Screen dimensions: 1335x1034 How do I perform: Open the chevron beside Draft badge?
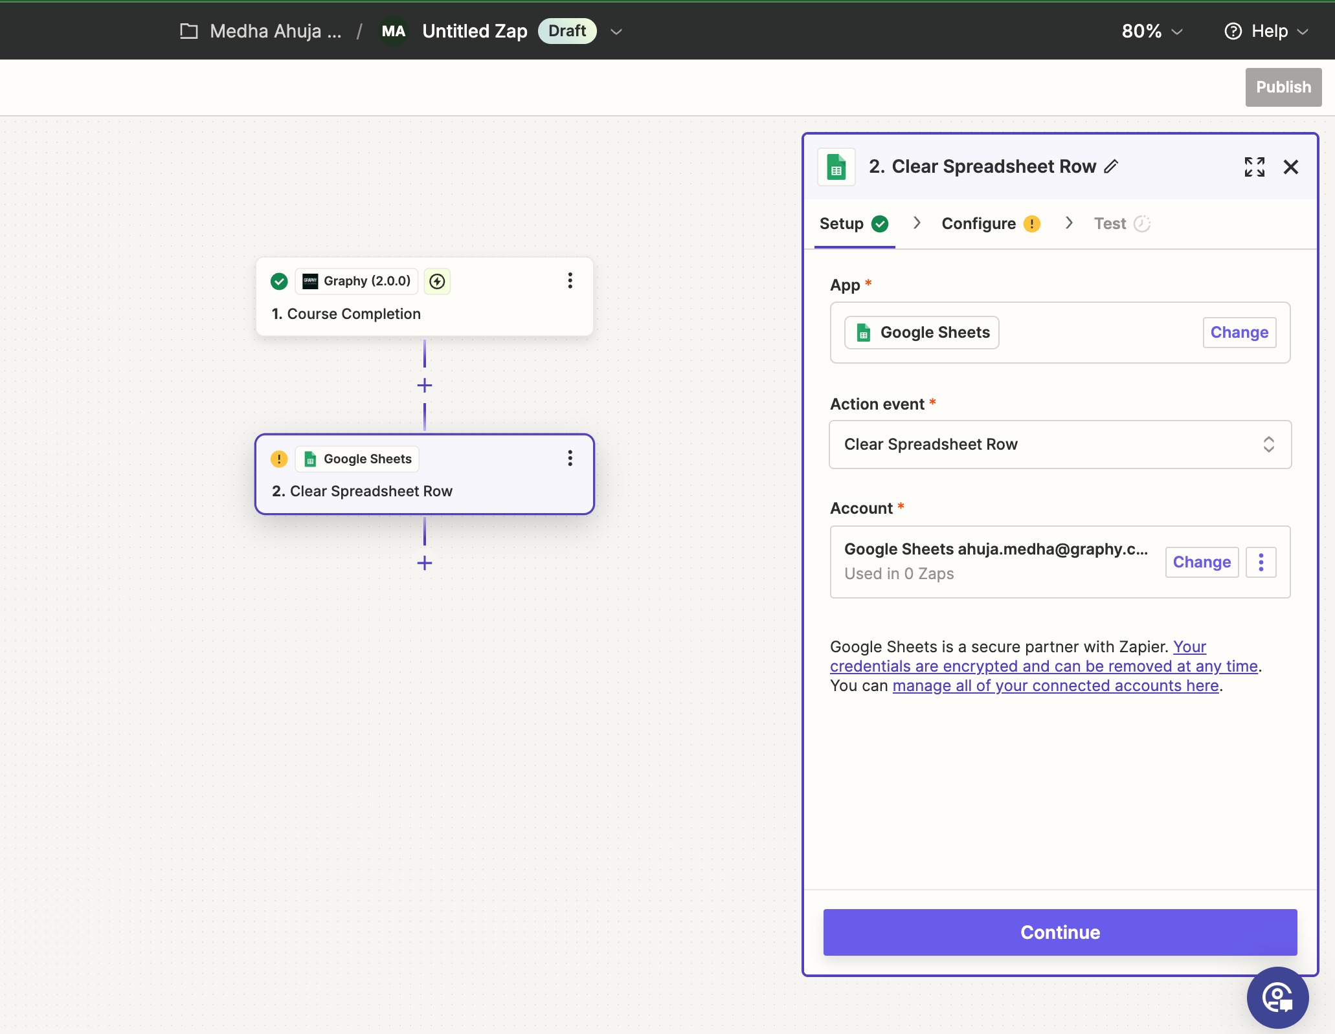pos(616,31)
